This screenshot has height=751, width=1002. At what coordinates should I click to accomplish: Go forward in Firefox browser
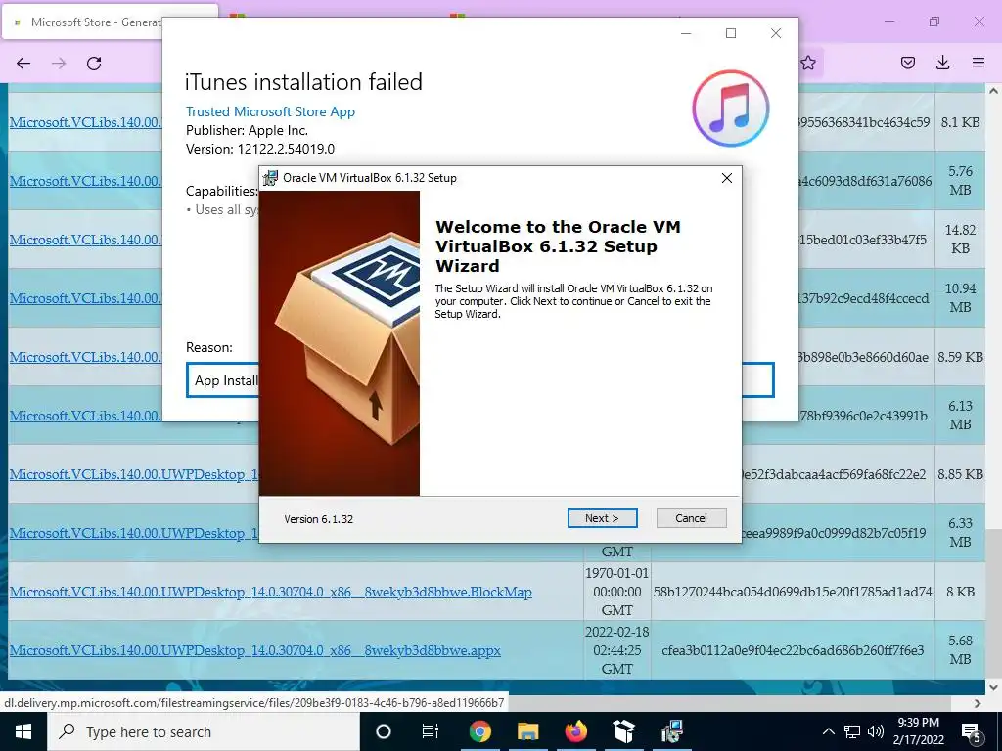(x=59, y=64)
